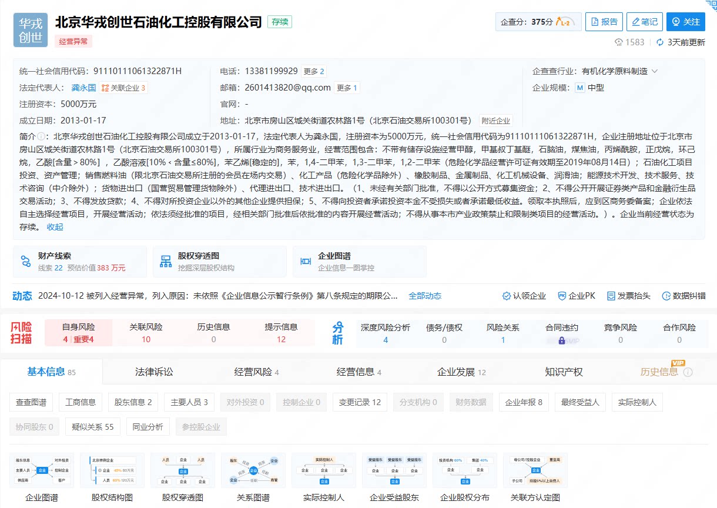This screenshot has width=717, height=508.
Task: Jump to 企业年报 8 section
Action: pyautogui.click(x=524, y=402)
